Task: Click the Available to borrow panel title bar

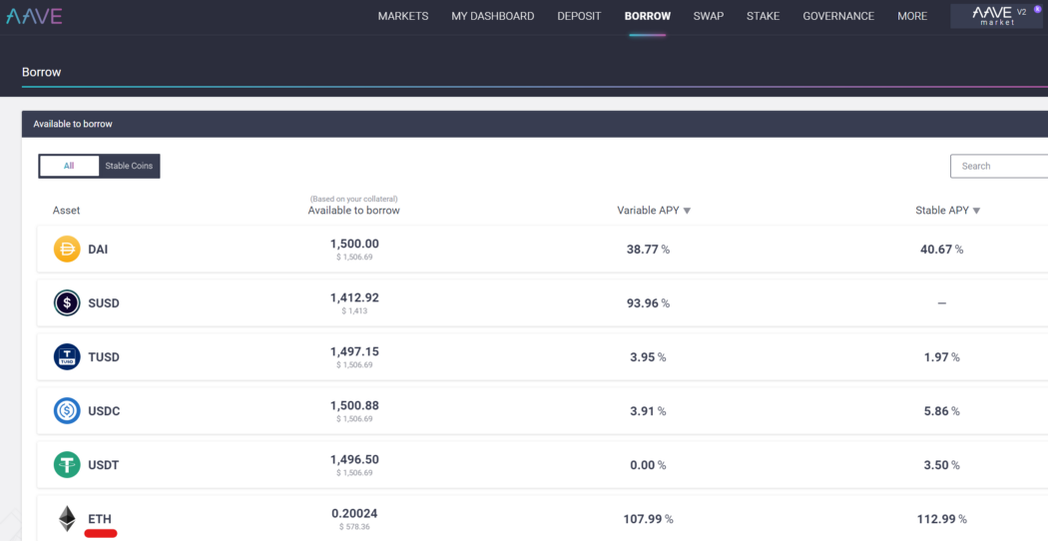Action: pos(535,124)
